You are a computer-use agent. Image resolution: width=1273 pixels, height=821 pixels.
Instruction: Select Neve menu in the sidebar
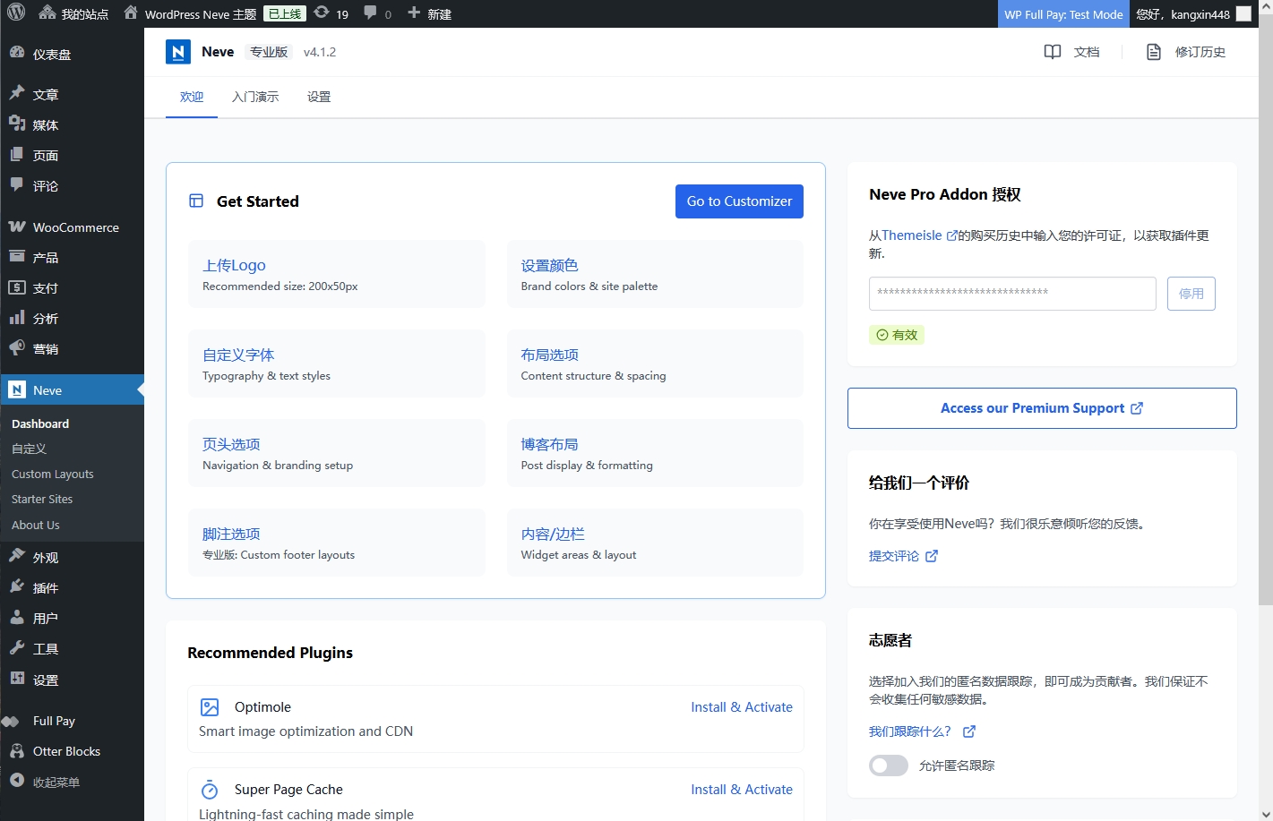tap(72, 389)
